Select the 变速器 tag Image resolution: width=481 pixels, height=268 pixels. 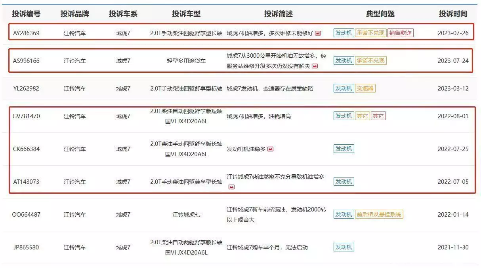pos(365,88)
